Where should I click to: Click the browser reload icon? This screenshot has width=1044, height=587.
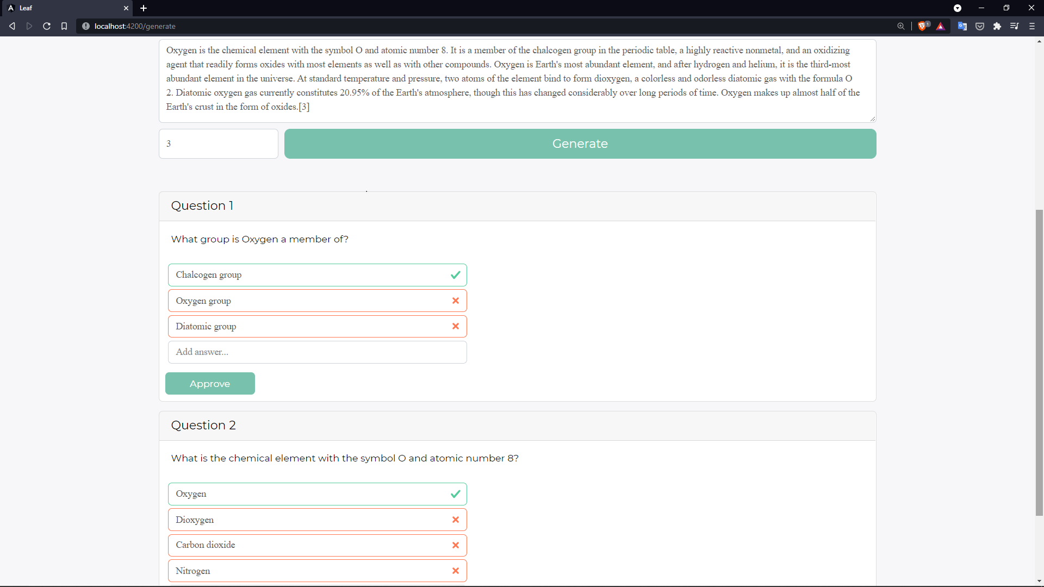[47, 26]
